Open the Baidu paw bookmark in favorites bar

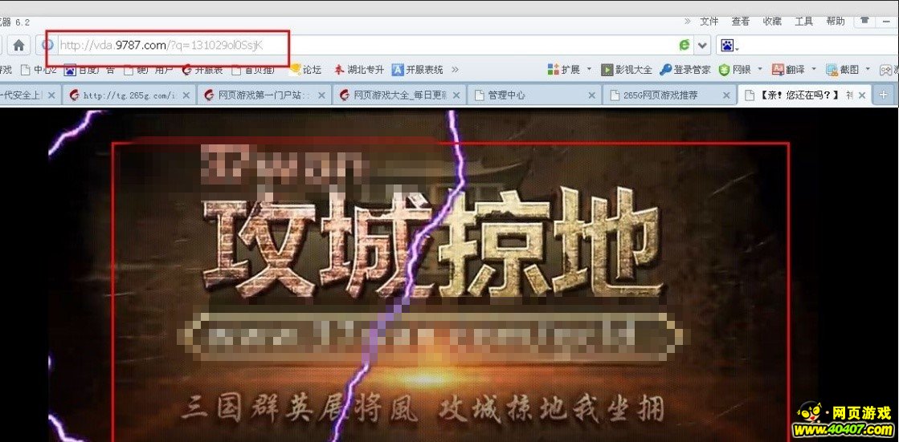tap(70, 70)
